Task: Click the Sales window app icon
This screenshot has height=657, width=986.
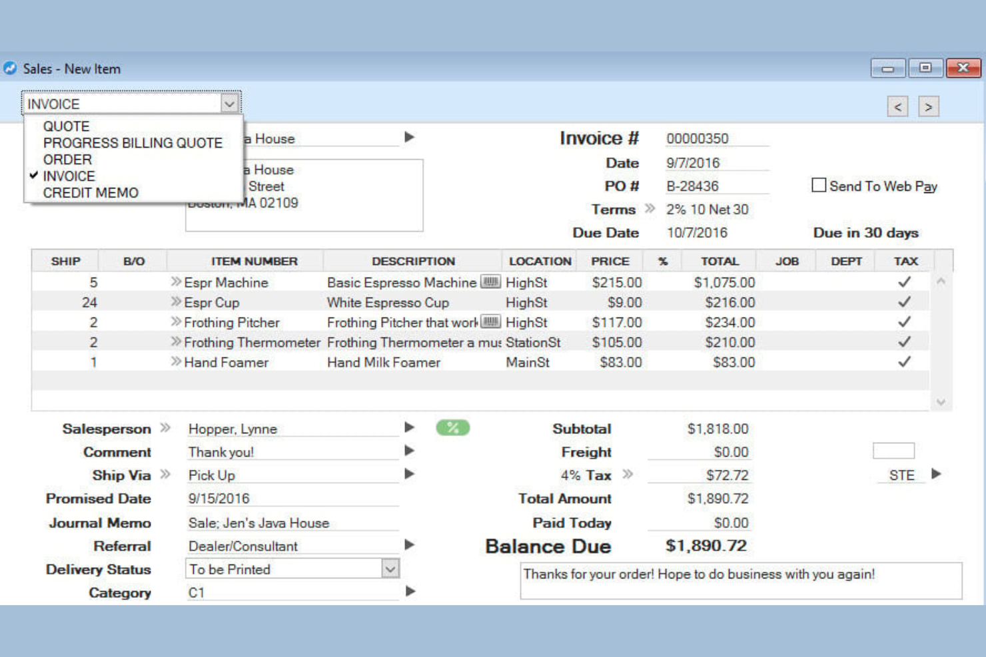Action: click(x=10, y=68)
